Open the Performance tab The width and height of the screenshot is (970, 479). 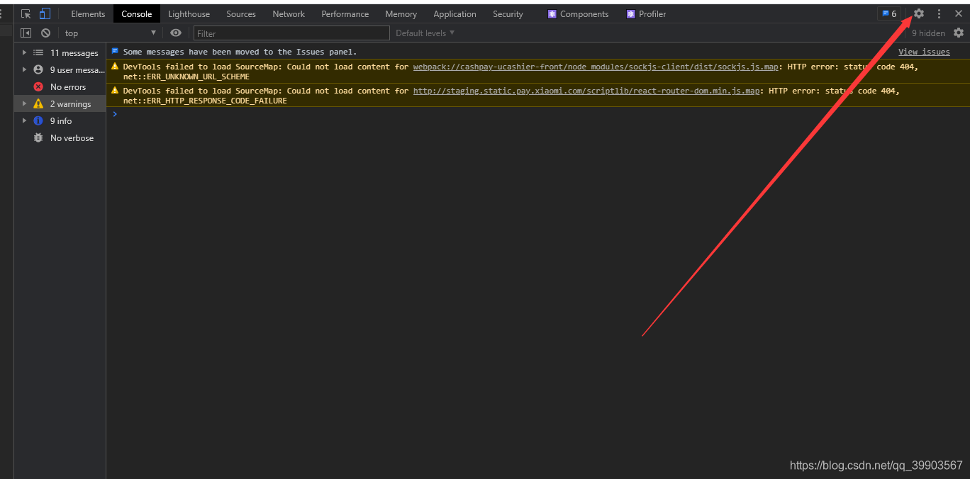(345, 13)
